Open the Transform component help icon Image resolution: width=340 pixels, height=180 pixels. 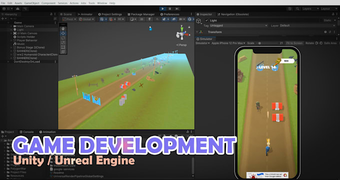tap(325, 32)
